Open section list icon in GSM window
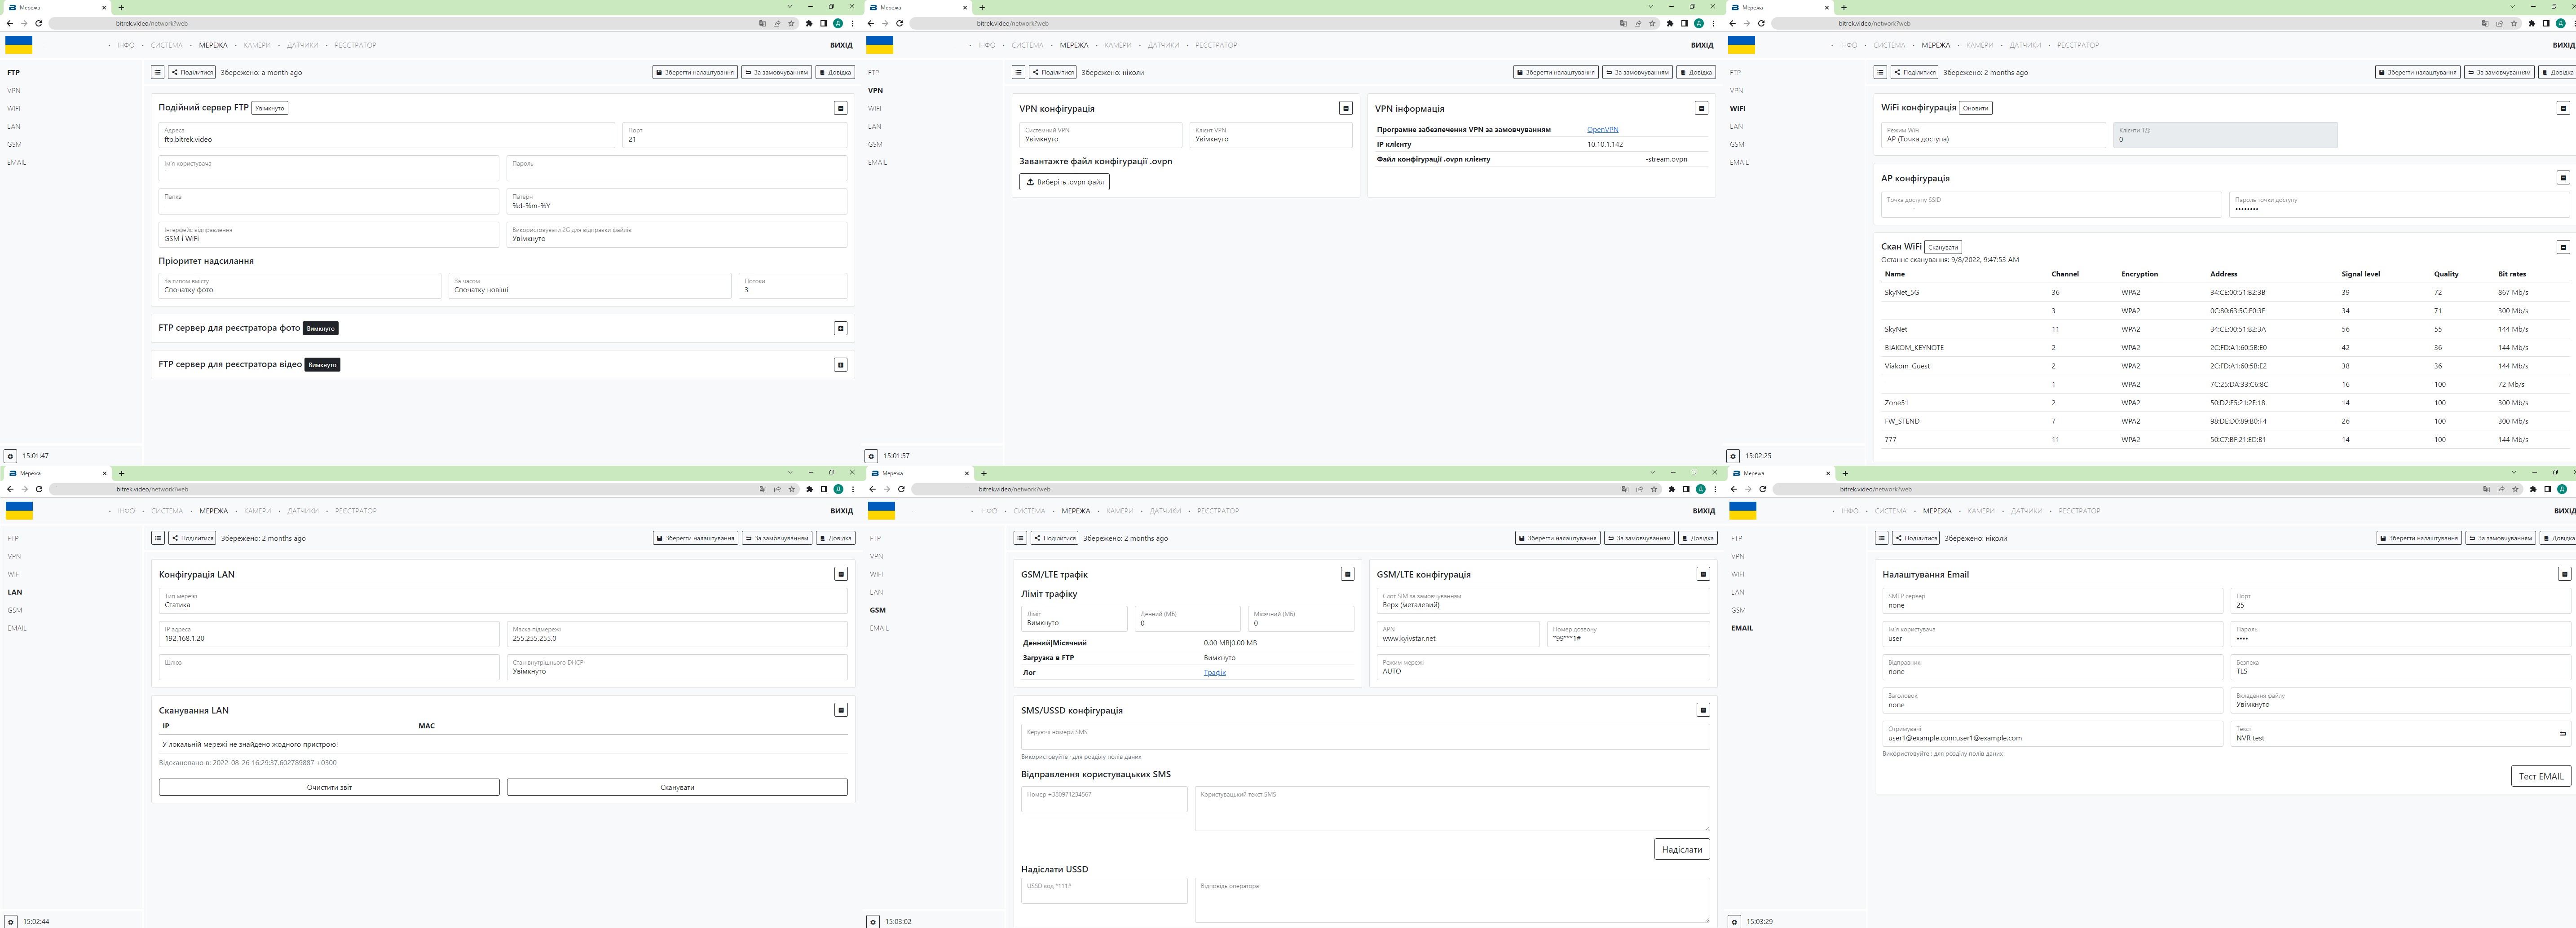 1020,538
